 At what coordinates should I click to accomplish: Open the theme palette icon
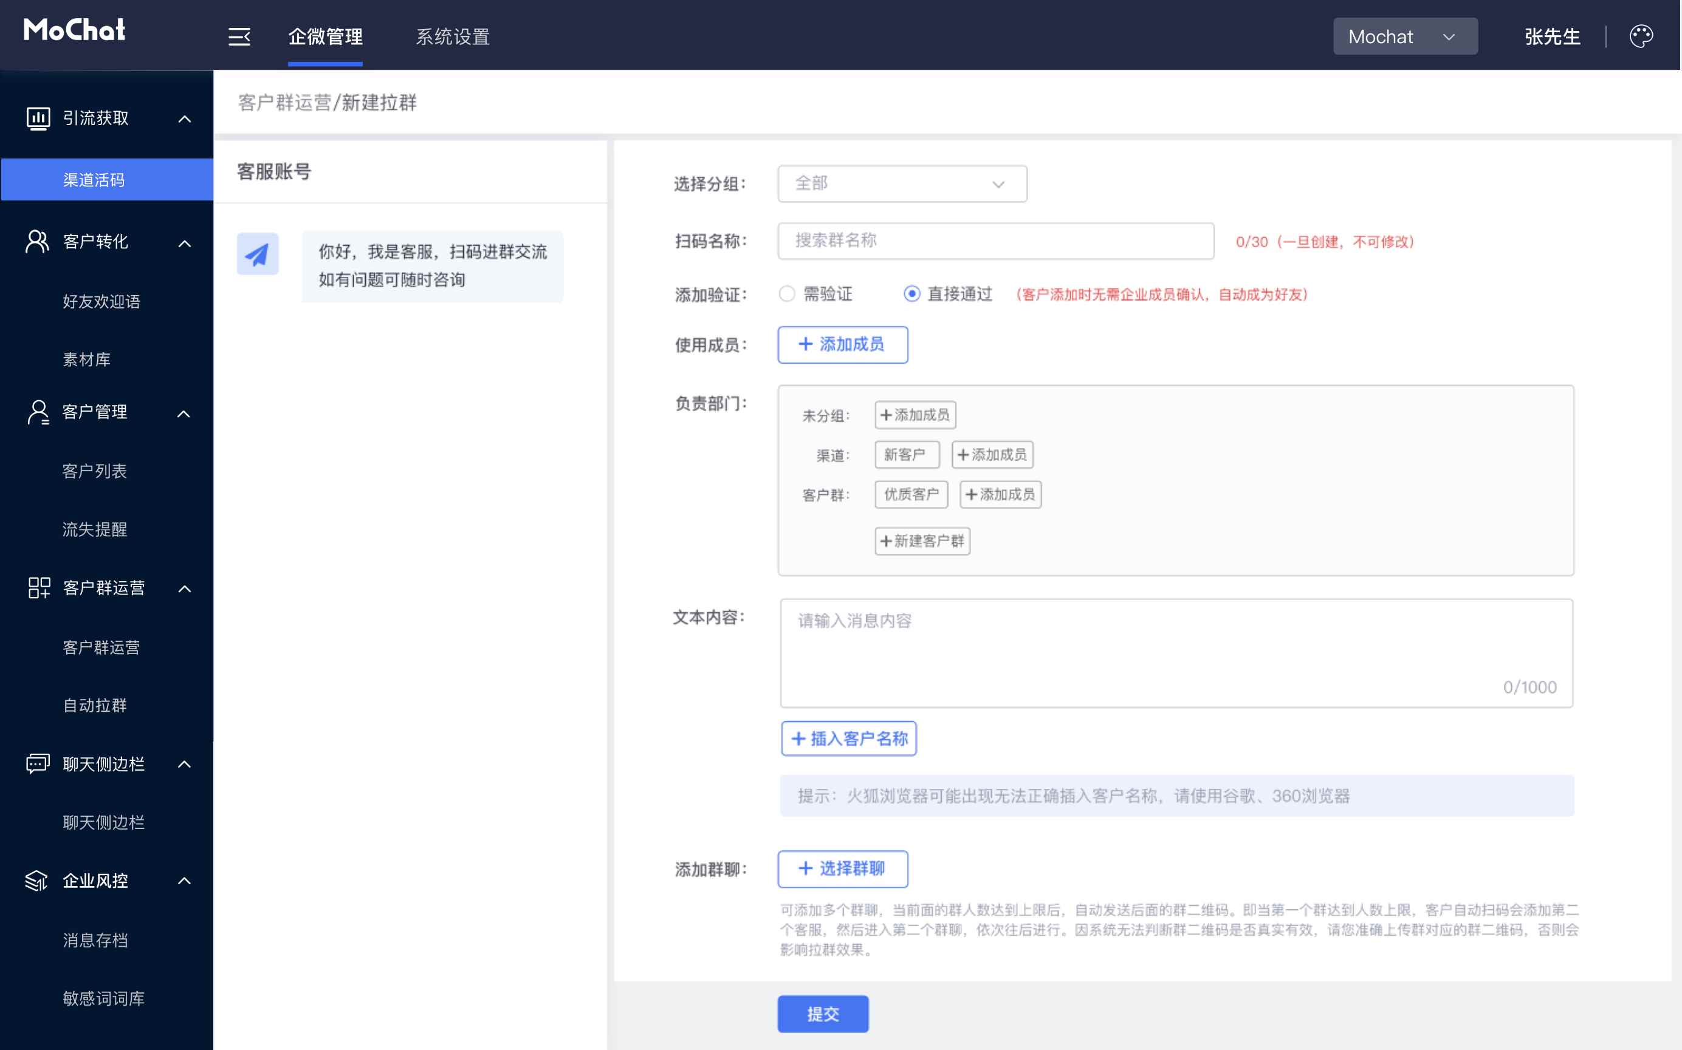[1640, 36]
